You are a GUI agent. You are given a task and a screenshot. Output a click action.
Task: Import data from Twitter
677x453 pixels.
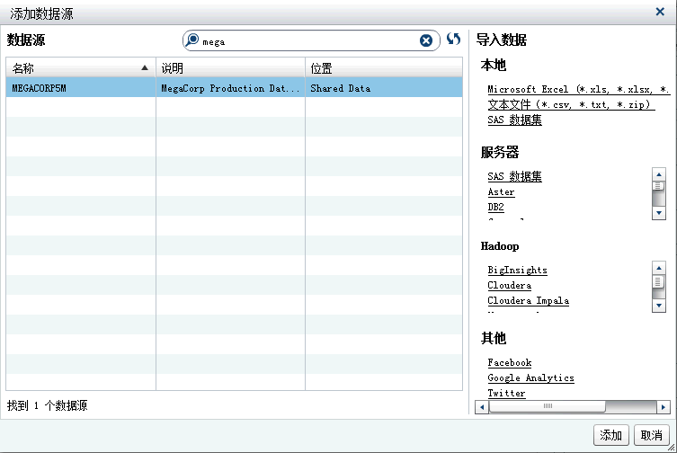coord(506,393)
